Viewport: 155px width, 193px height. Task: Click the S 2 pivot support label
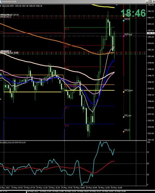(x=67, y=126)
